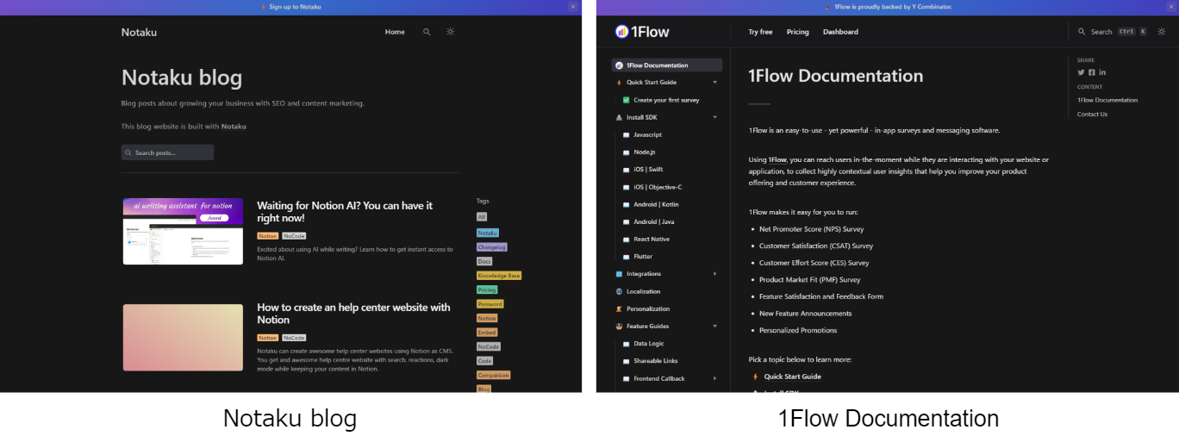Viewport: 1179px width, 436px height.
Task: Open Pricing in 1Flow navigation
Action: pyautogui.click(x=798, y=32)
